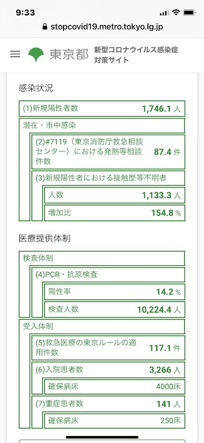Tap the (6)入院患者数 3,266 row
204x443 pixels.
[x=108, y=370]
